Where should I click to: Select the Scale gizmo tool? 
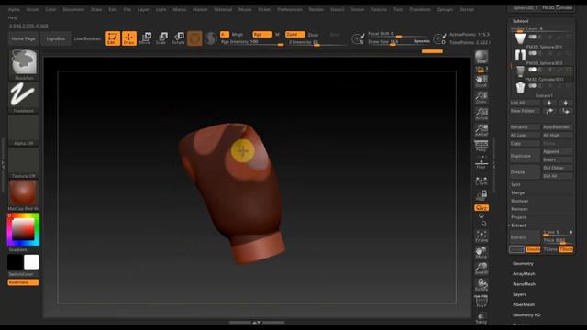162,38
